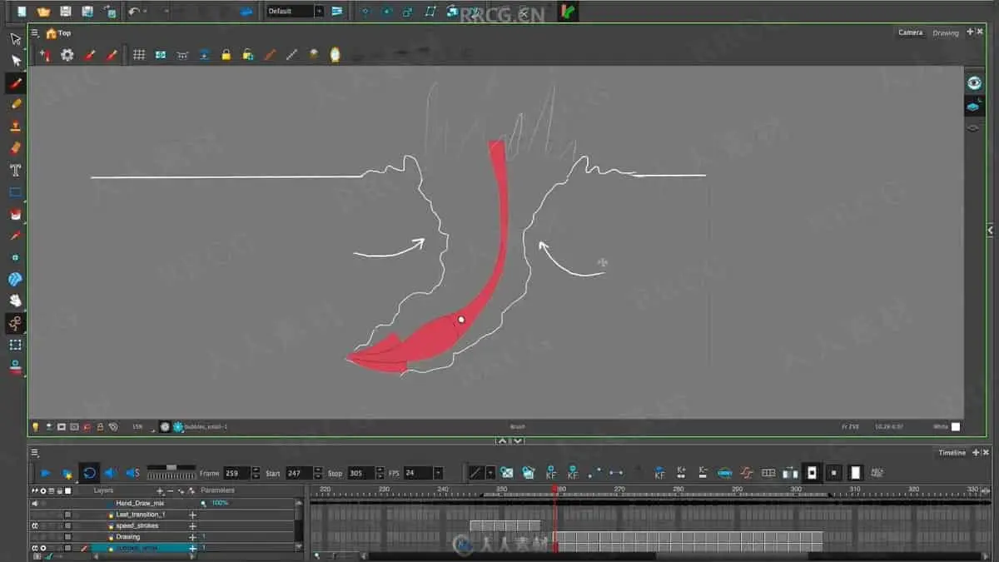Open the camera view hamburger menu
This screenshot has width=999, height=562.
pos(35,33)
